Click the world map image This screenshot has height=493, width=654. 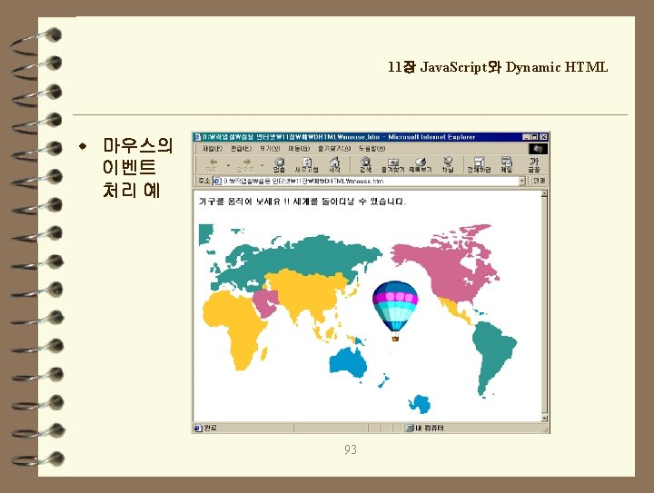coord(358,319)
